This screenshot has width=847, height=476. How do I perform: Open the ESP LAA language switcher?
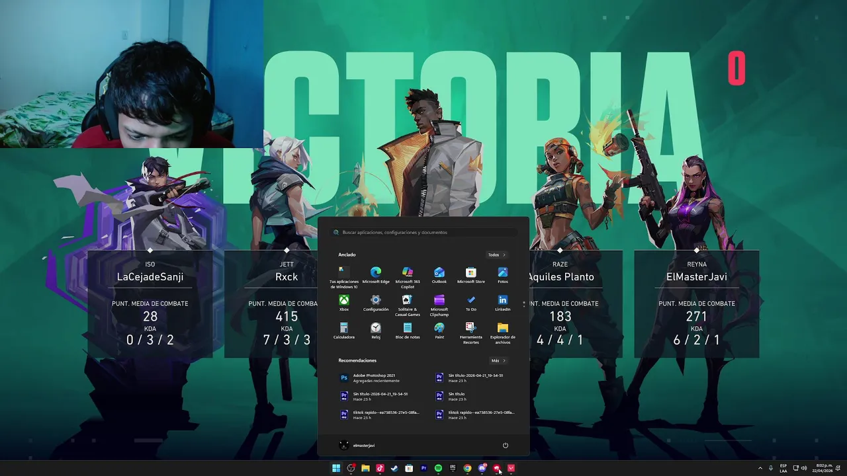[x=783, y=468]
